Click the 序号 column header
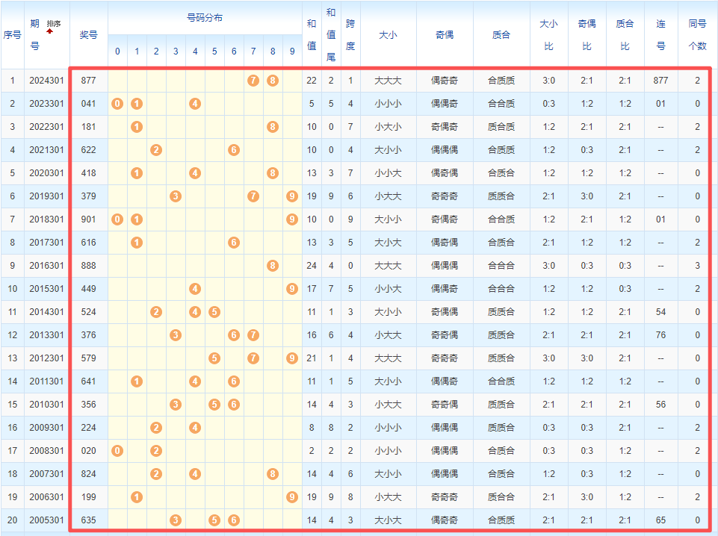Screen dimensions: 718x536 [13, 35]
